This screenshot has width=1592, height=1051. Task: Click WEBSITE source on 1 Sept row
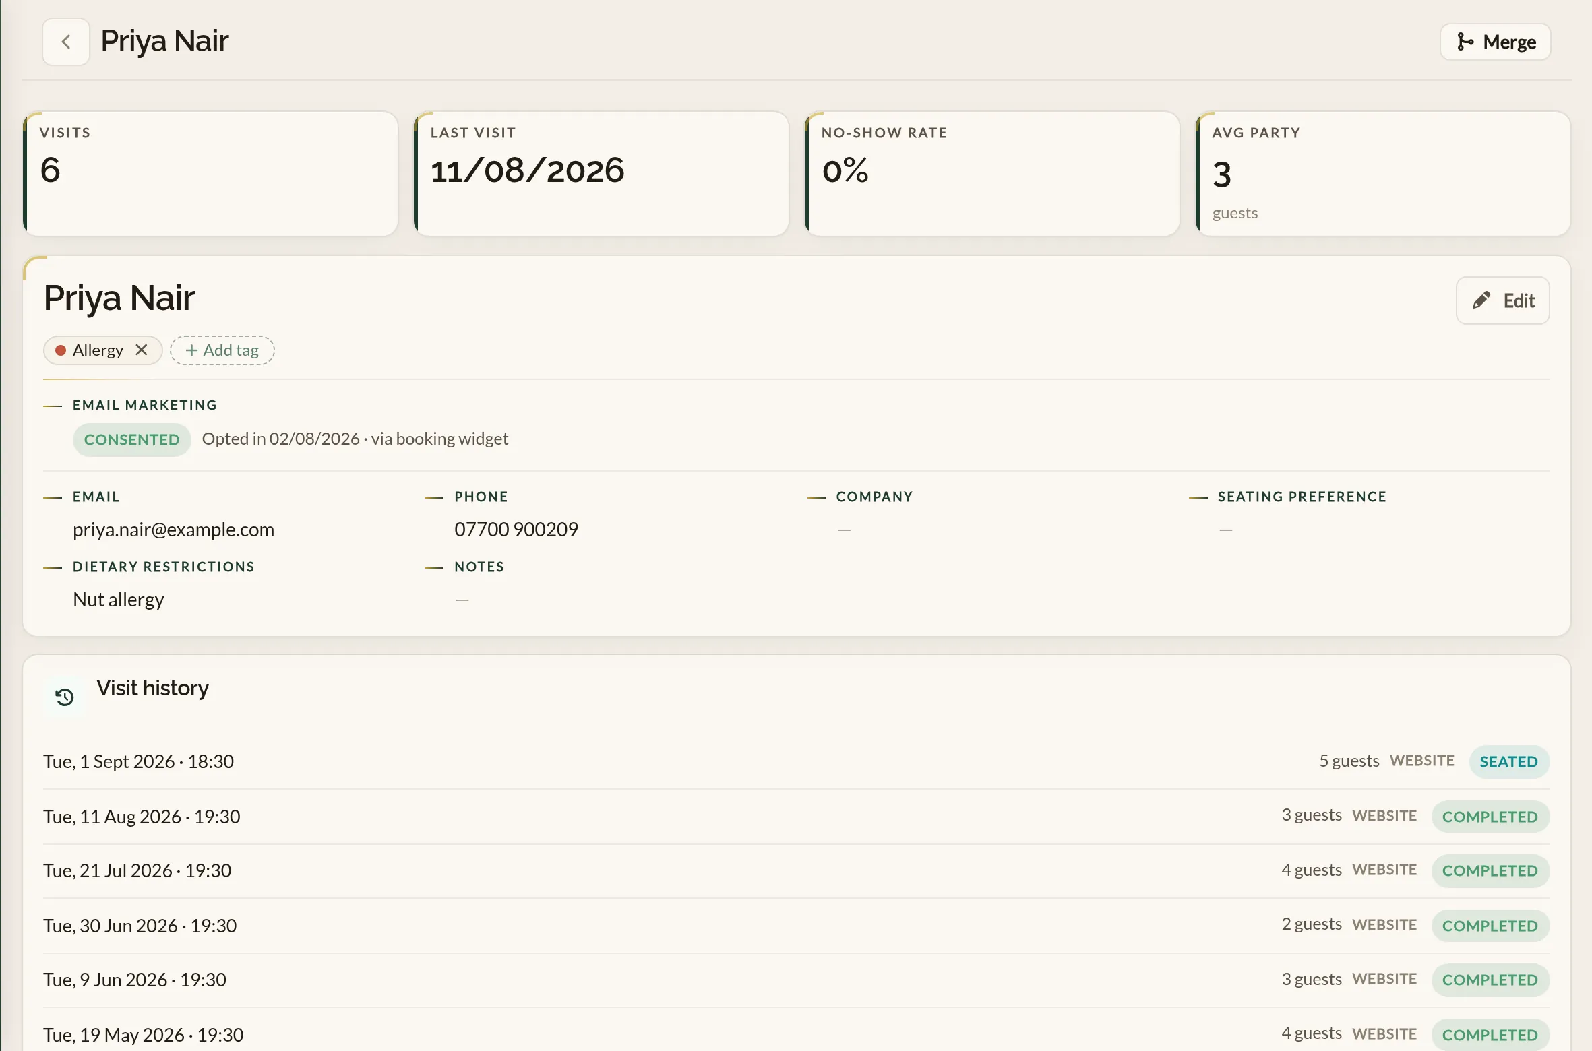click(x=1421, y=761)
